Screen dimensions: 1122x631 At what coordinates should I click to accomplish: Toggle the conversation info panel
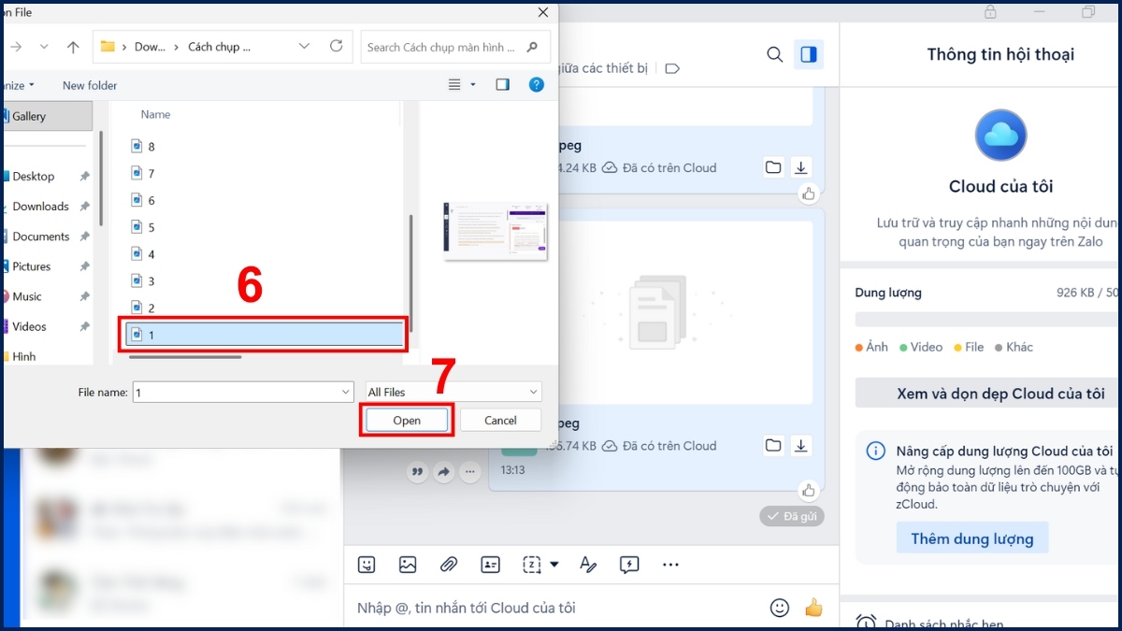pyautogui.click(x=809, y=54)
